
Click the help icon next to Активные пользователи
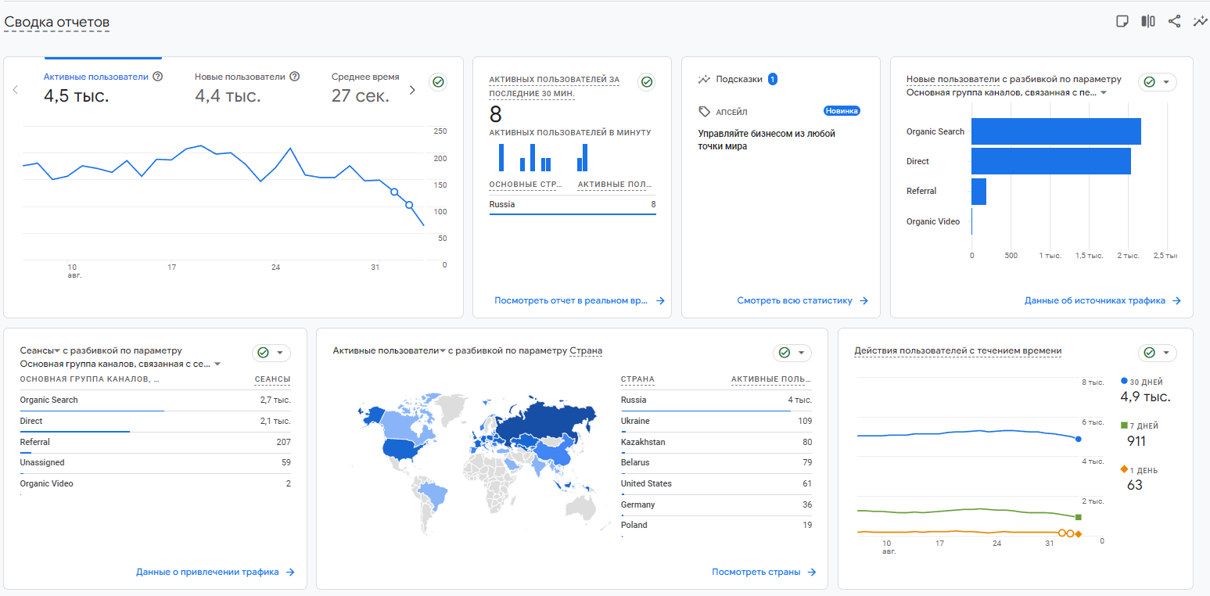point(157,77)
